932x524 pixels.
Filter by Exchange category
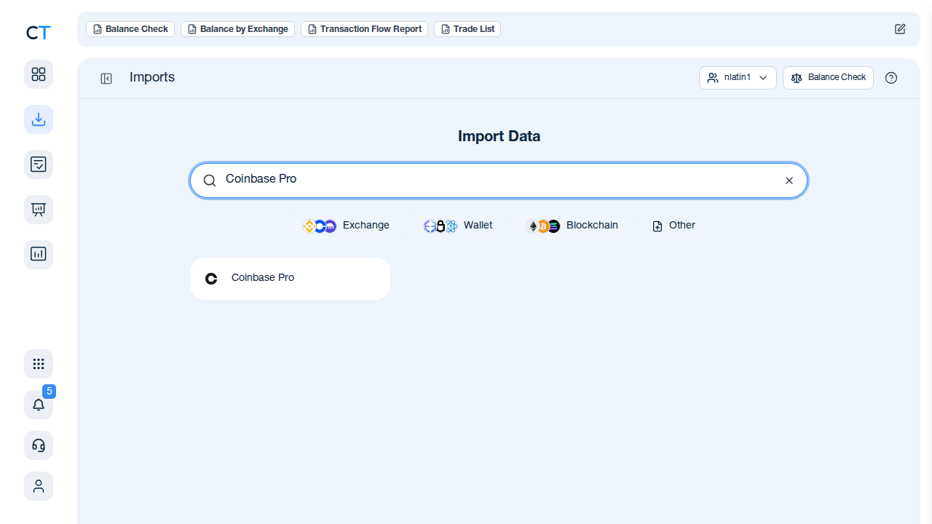point(346,226)
